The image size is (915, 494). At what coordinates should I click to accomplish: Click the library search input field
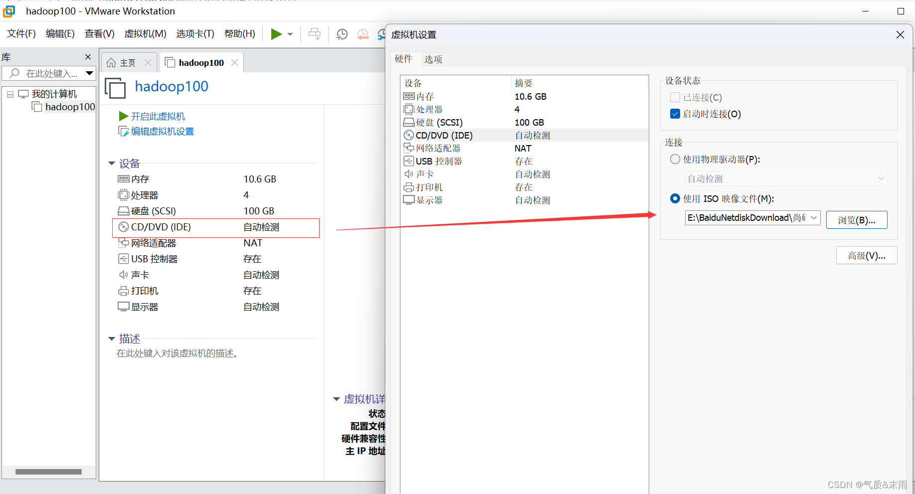[x=49, y=73]
